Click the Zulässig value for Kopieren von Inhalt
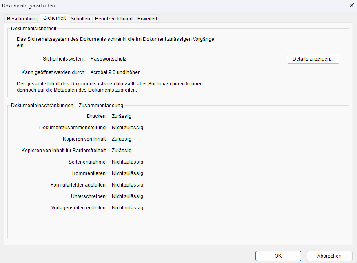The height and width of the screenshot is (263, 357). [122, 139]
